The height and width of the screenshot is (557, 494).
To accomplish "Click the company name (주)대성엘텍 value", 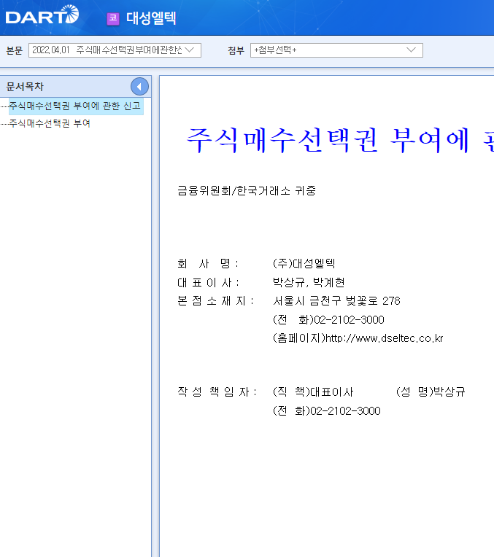I will [x=304, y=263].
